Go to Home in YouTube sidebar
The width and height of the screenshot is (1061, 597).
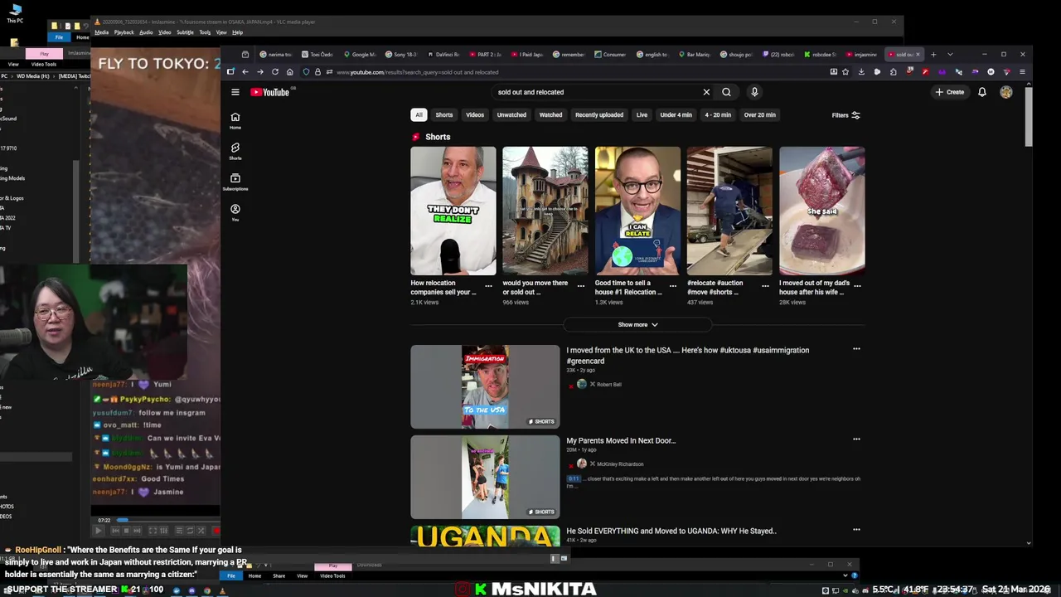[235, 120]
